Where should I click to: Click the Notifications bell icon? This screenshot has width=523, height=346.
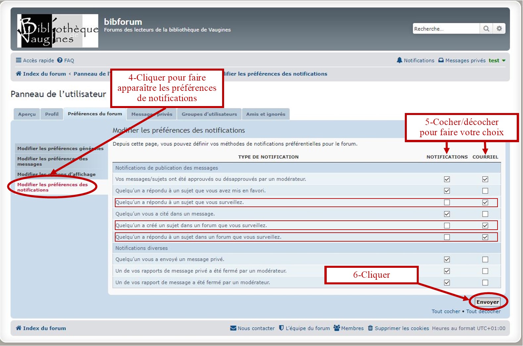tap(400, 60)
